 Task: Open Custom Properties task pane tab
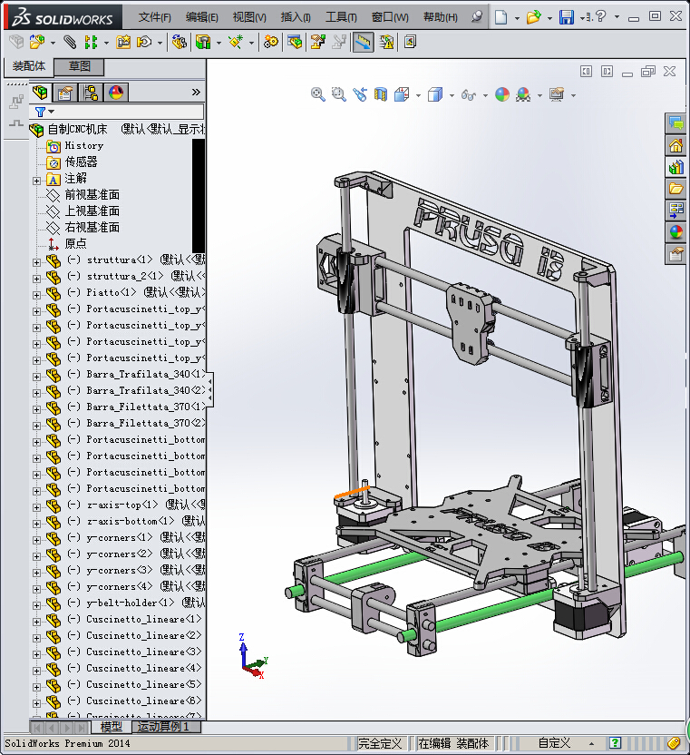tap(675, 254)
